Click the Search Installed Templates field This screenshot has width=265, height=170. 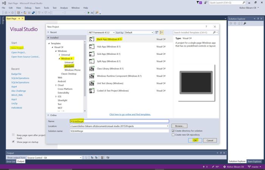point(193,32)
